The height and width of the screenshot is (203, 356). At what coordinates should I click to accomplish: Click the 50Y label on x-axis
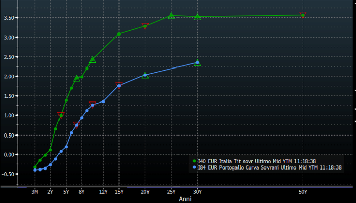pyautogui.click(x=303, y=192)
